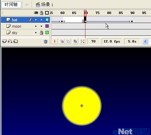
Task: Show all layers as outlines
Action: [47, 13]
